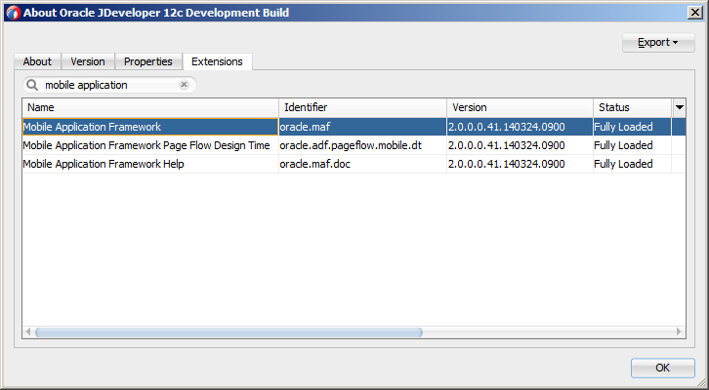The image size is (709, 390).
Task: Click the oracle.adf.pageflow.mobile.dt identifier cell
Action: click(x=362, y=145)
